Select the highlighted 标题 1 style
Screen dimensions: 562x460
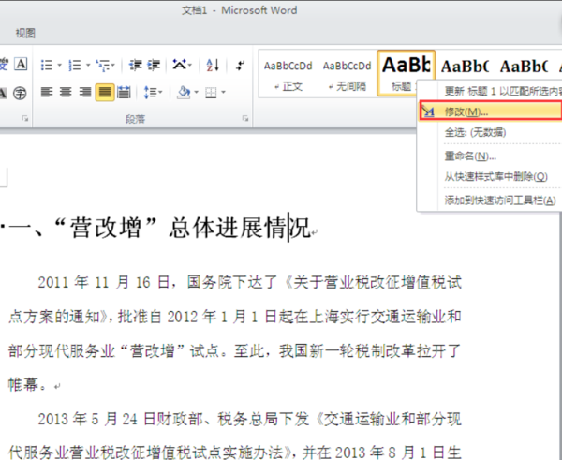[x=407, y=73]
